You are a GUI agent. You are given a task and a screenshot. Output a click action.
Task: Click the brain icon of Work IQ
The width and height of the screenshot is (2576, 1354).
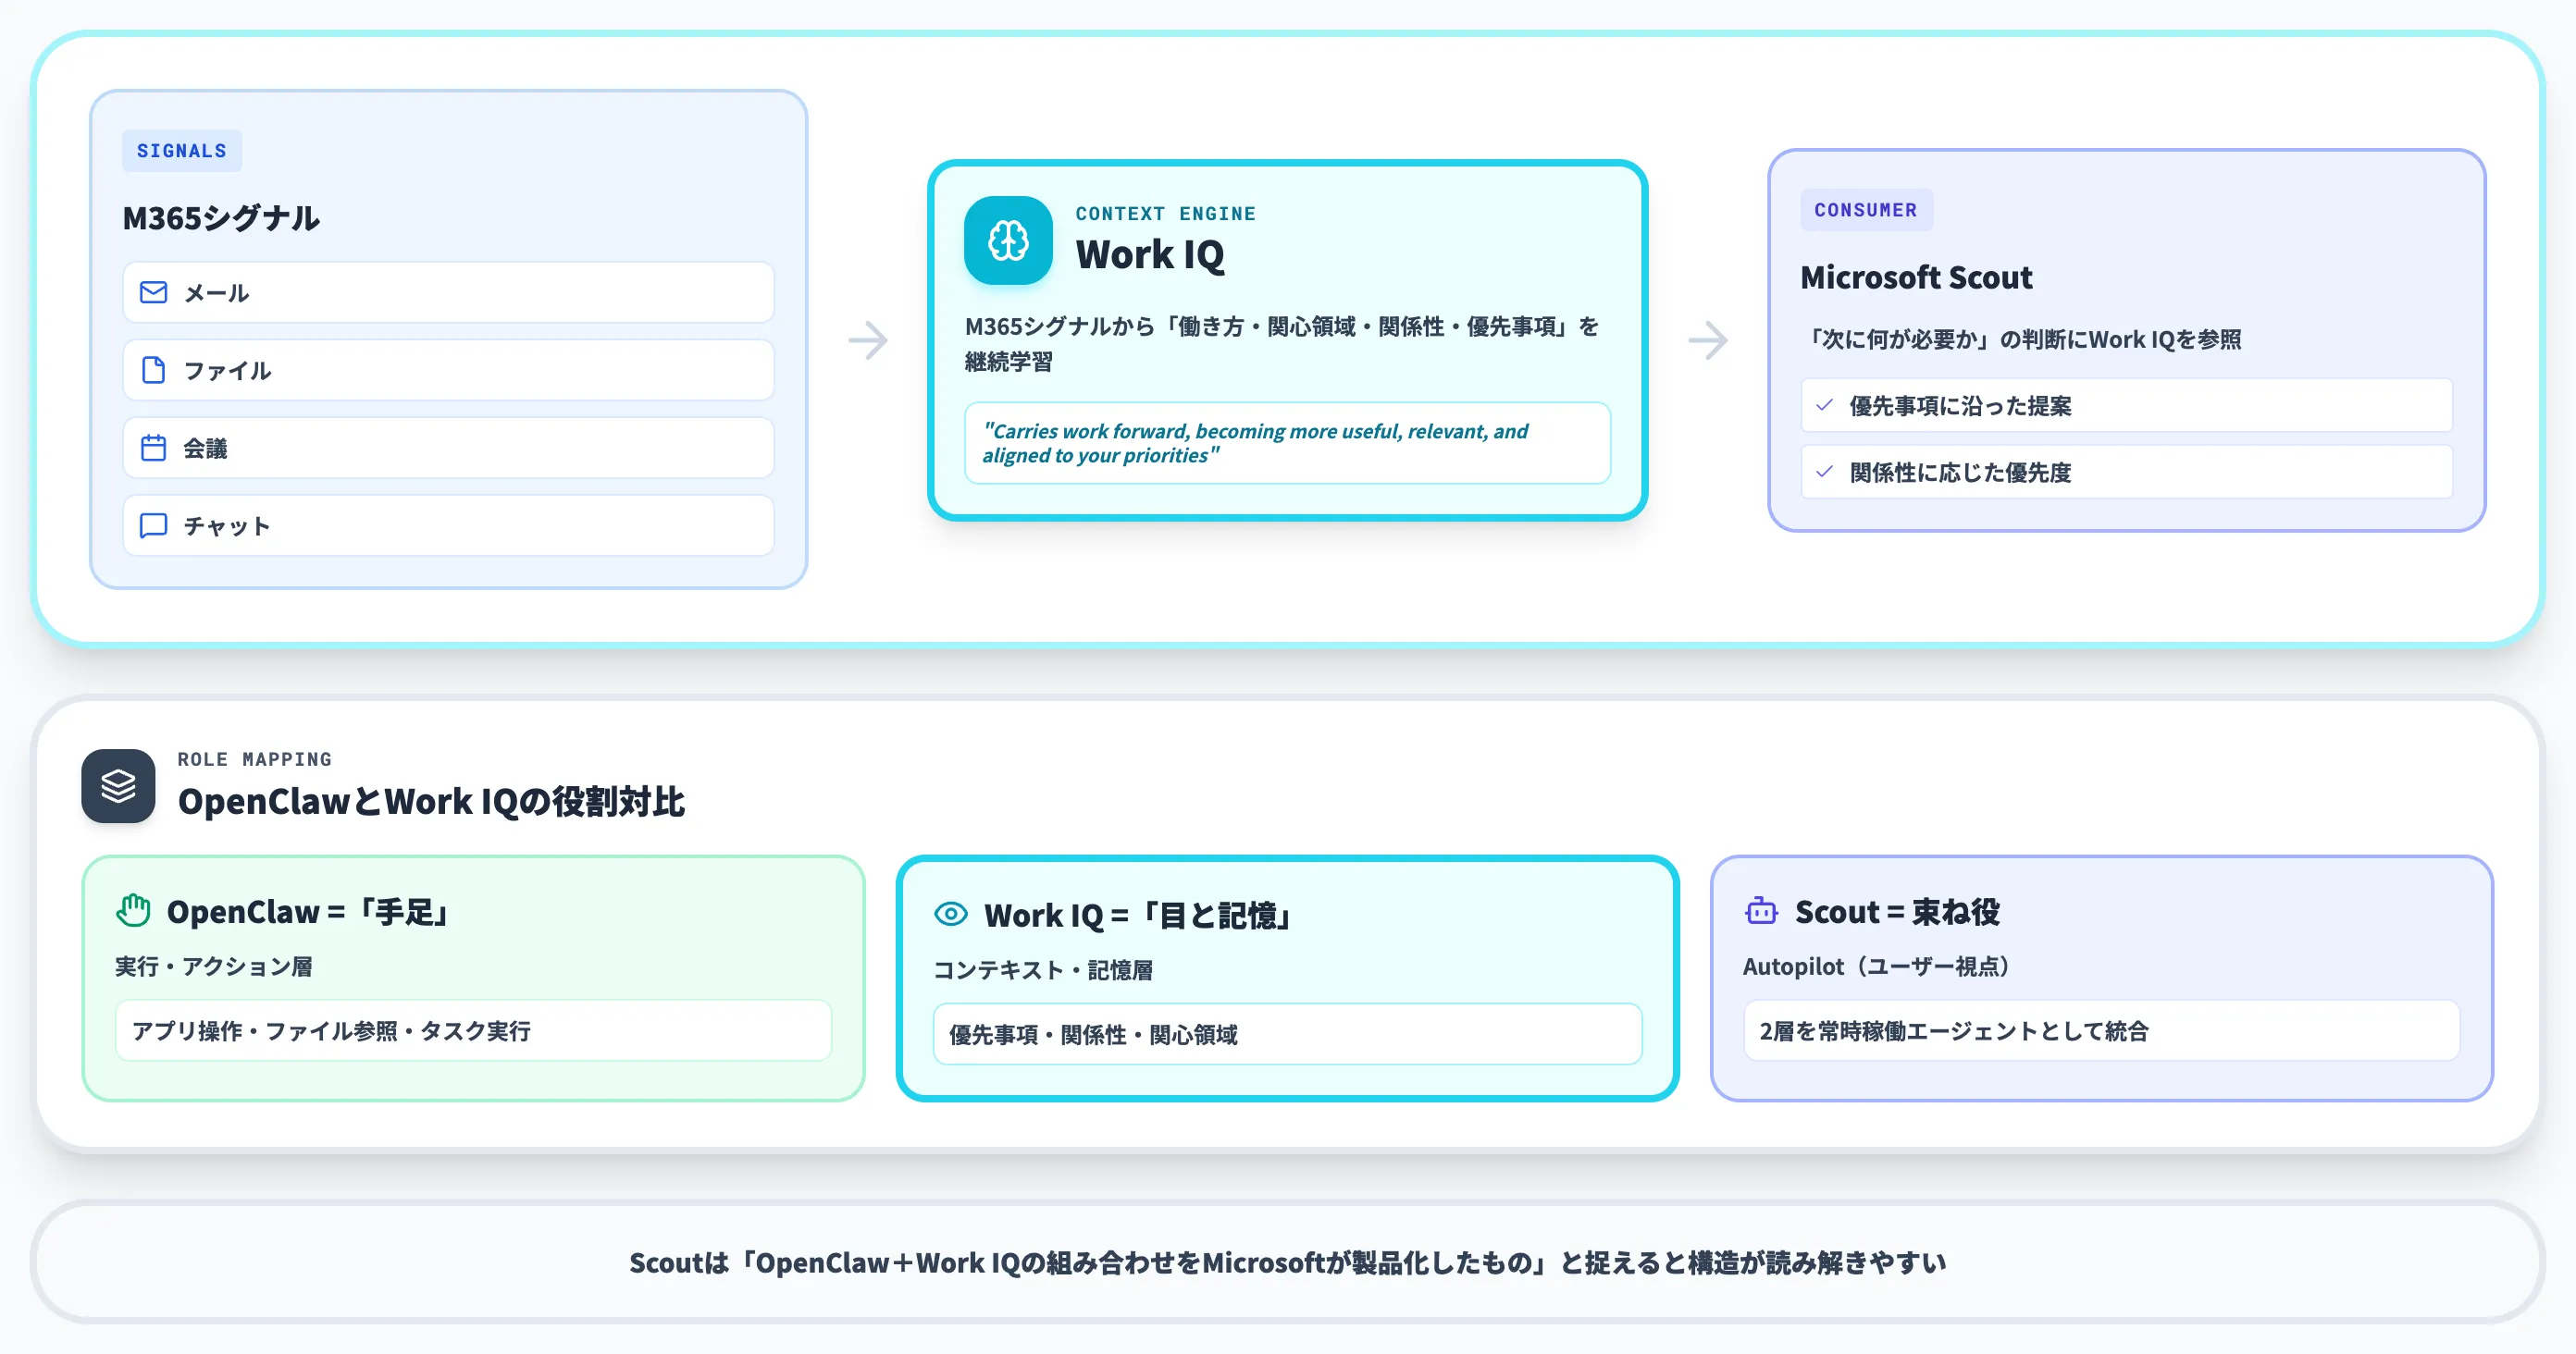coord(1008,240)
